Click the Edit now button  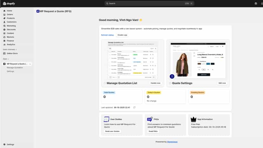click(222, 83)
